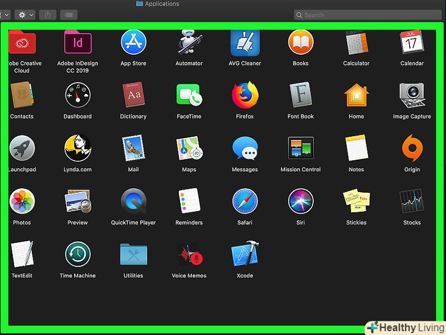This screenshot has width=446, height=335.
Task: Open the Origin app
Action: coord(412,148)
